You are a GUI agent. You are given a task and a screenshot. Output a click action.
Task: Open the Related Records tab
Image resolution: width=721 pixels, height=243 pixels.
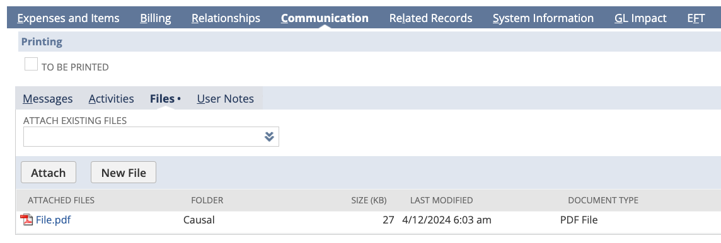click(431, 18)
